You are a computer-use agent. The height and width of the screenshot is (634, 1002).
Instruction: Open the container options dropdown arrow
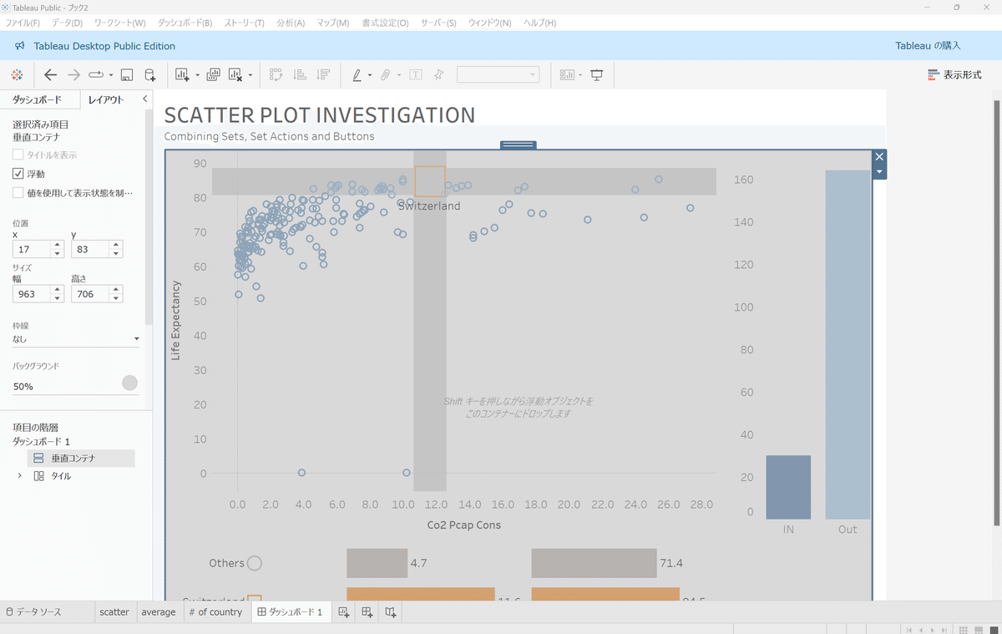(878, 172)
